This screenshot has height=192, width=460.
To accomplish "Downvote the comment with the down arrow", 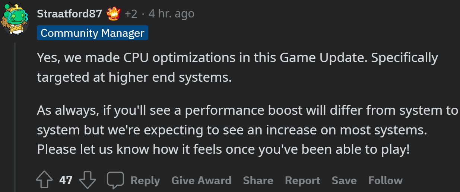I will click(88, 180).
